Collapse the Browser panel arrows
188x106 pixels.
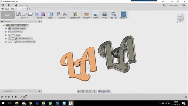tap(2, 21)
